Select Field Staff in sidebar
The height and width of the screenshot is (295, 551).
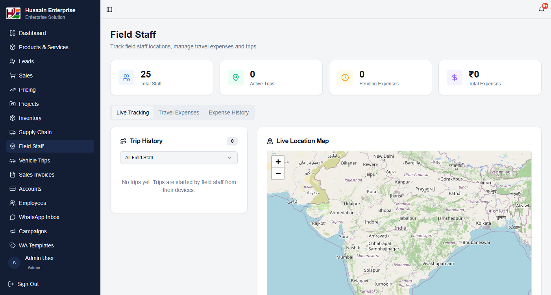point(50,146)
